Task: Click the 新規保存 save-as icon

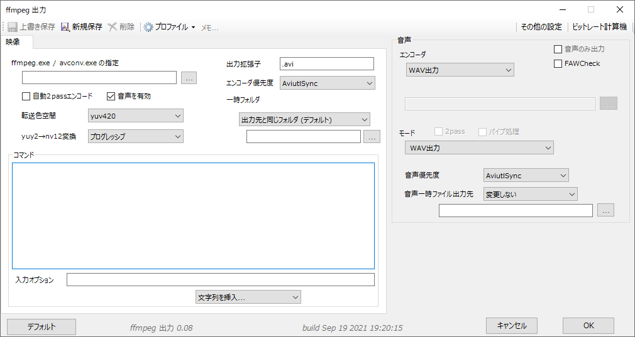Action: pyautogui.click(x=65, y=27)
